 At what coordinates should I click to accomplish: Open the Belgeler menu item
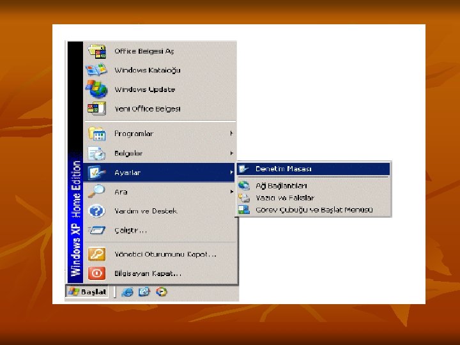(x=160, y=153)
